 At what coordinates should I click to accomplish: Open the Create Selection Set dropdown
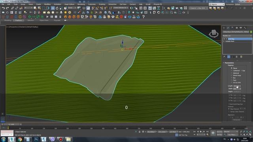coord(121,8)
